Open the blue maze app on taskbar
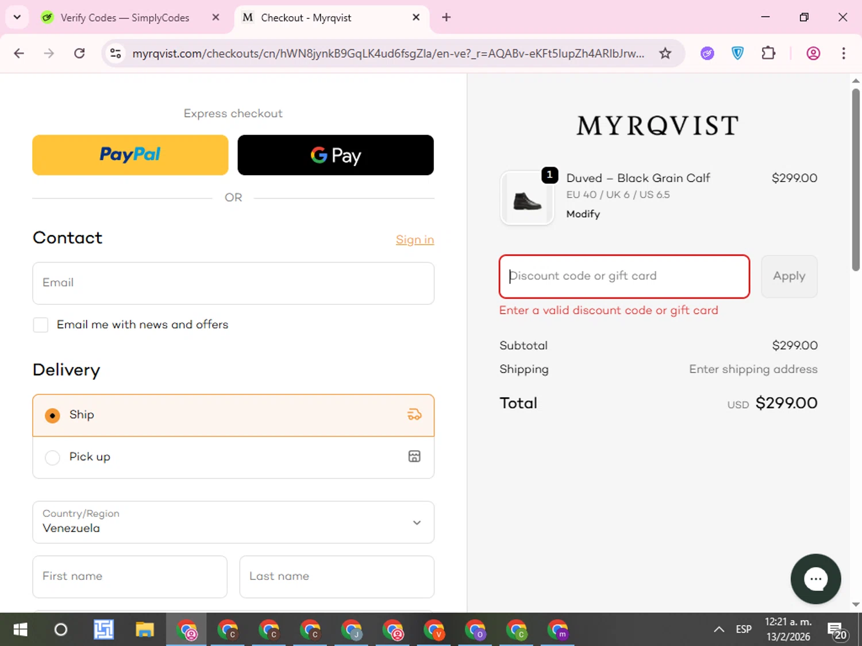Viewport: 862px width, 646px height. coord(103,630)
